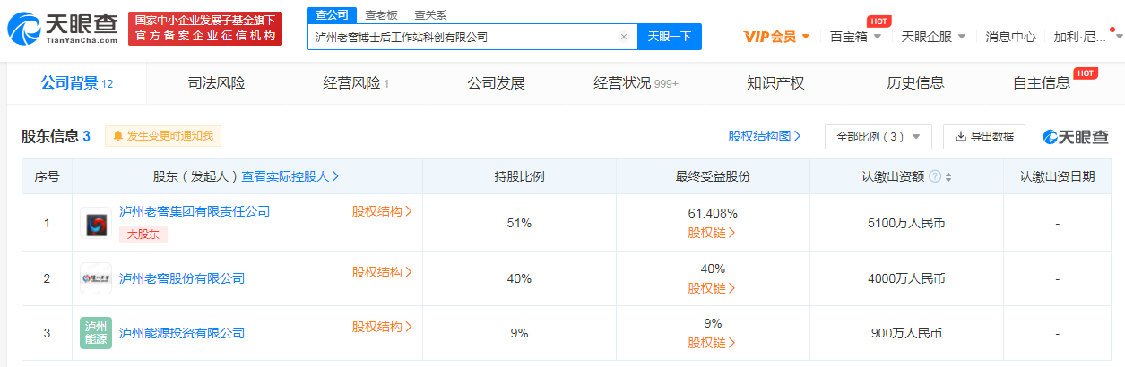The height and width of the screenshot is (367, 1125).
Task: Click the 4000万人民币 amount cell
Action: 906,278
